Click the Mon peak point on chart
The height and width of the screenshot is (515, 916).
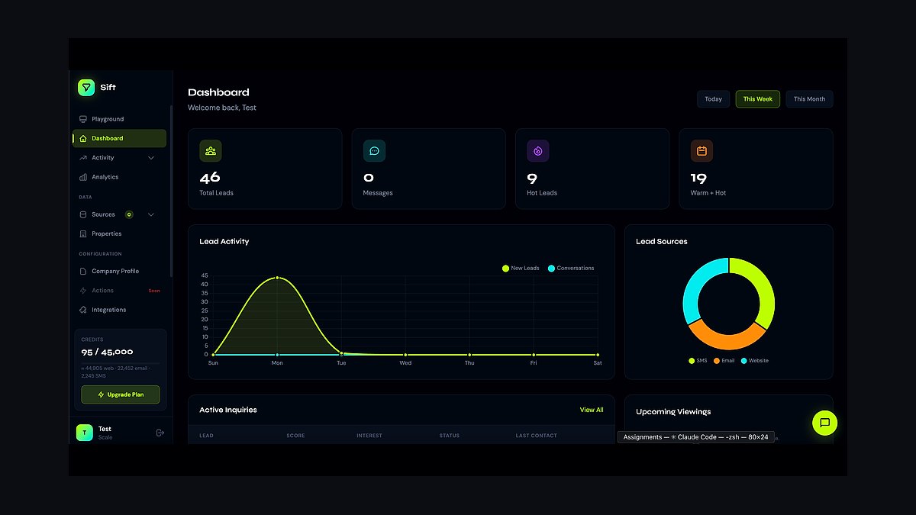pos(277,278)
